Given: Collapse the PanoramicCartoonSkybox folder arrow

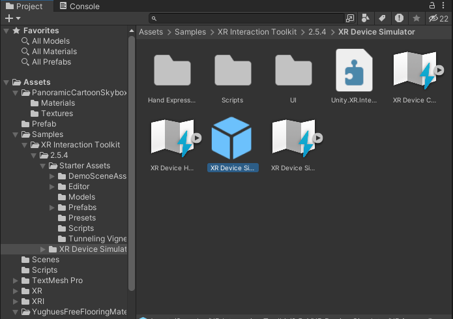Looking at the screenshot, I should coord(16,93).
